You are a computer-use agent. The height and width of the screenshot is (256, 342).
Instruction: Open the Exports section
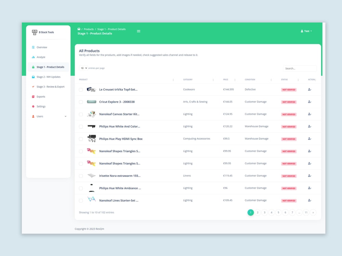point(40,96)
